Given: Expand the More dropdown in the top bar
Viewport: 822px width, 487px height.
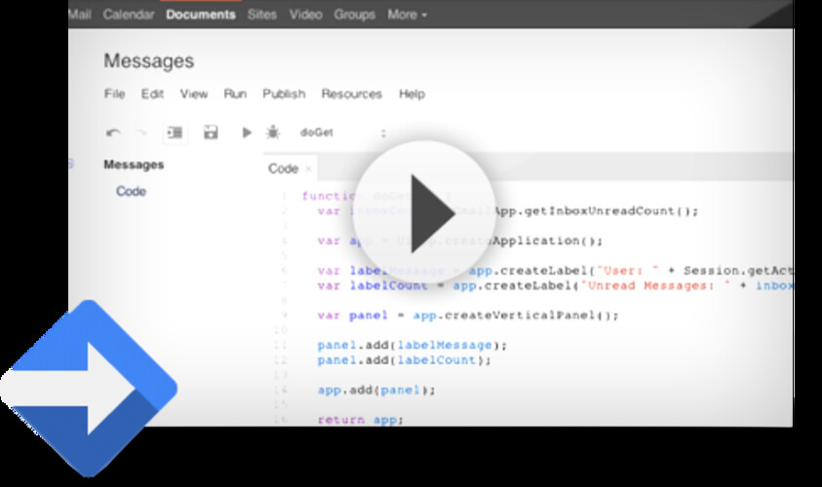Looking at the screenshot, I should 407,15.
